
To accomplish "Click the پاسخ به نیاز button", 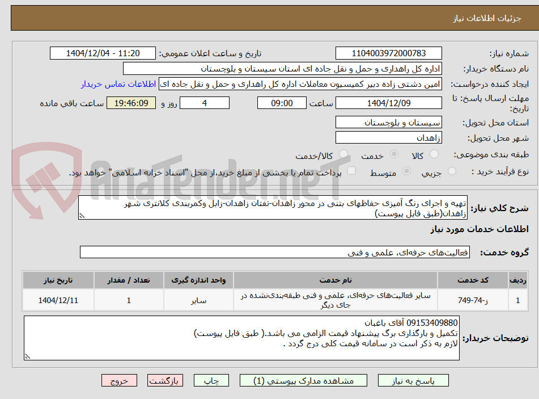I will point(413,381).
